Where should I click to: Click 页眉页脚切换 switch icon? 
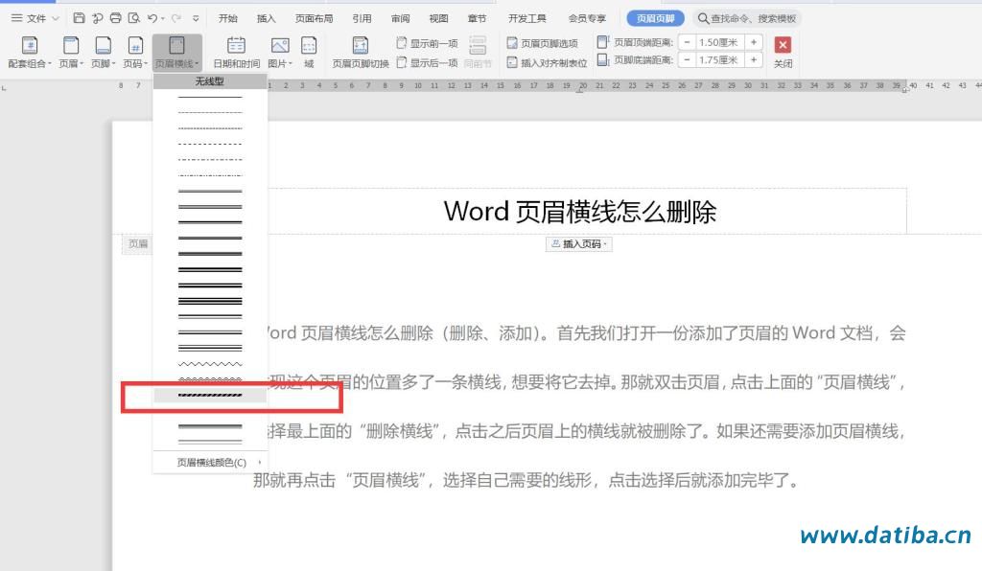(x=361, y=52)
